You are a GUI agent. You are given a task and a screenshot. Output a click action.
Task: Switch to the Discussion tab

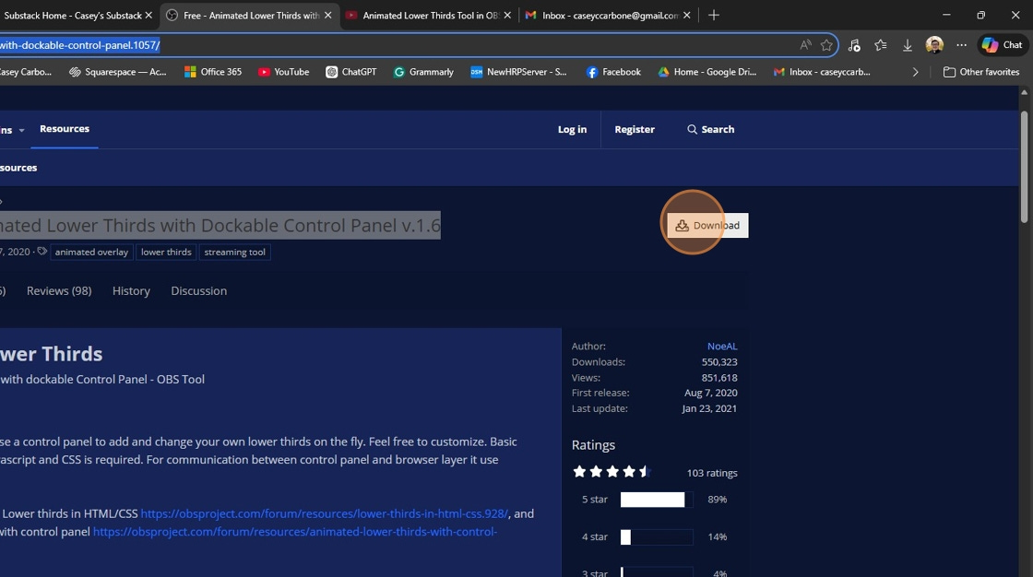198,291
